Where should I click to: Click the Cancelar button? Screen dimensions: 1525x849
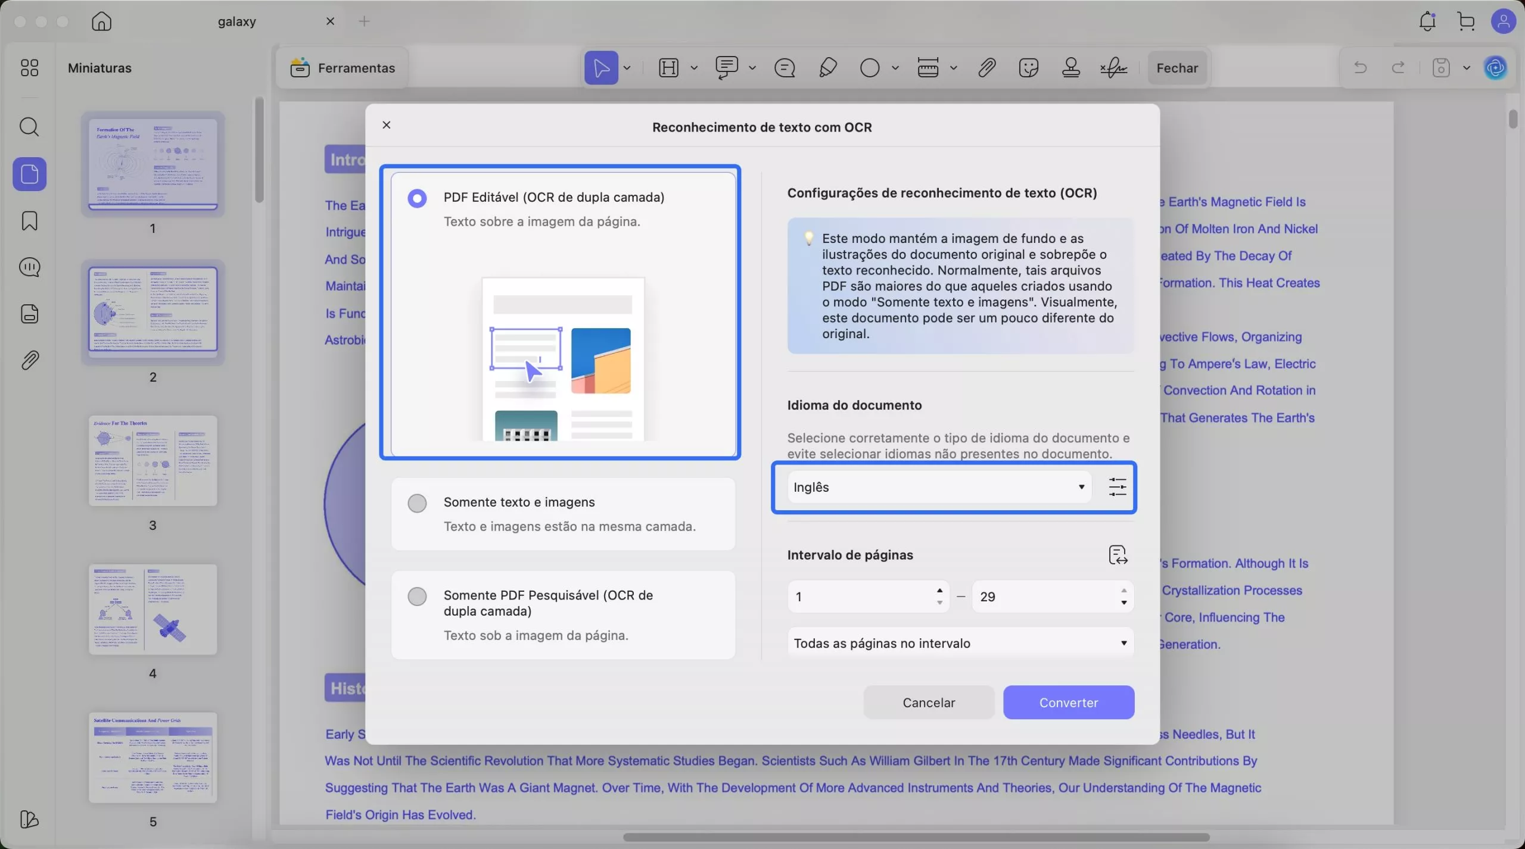click(928, 702)
